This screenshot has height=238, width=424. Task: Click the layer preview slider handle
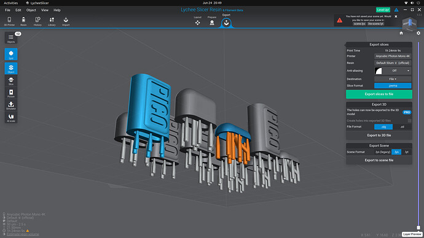pyautogui.click(x=418, y=228)
